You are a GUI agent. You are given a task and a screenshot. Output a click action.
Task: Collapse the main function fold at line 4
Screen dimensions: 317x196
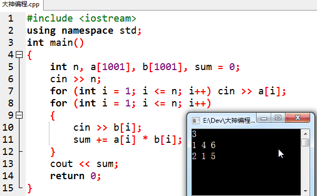click(x=19, y=54)
